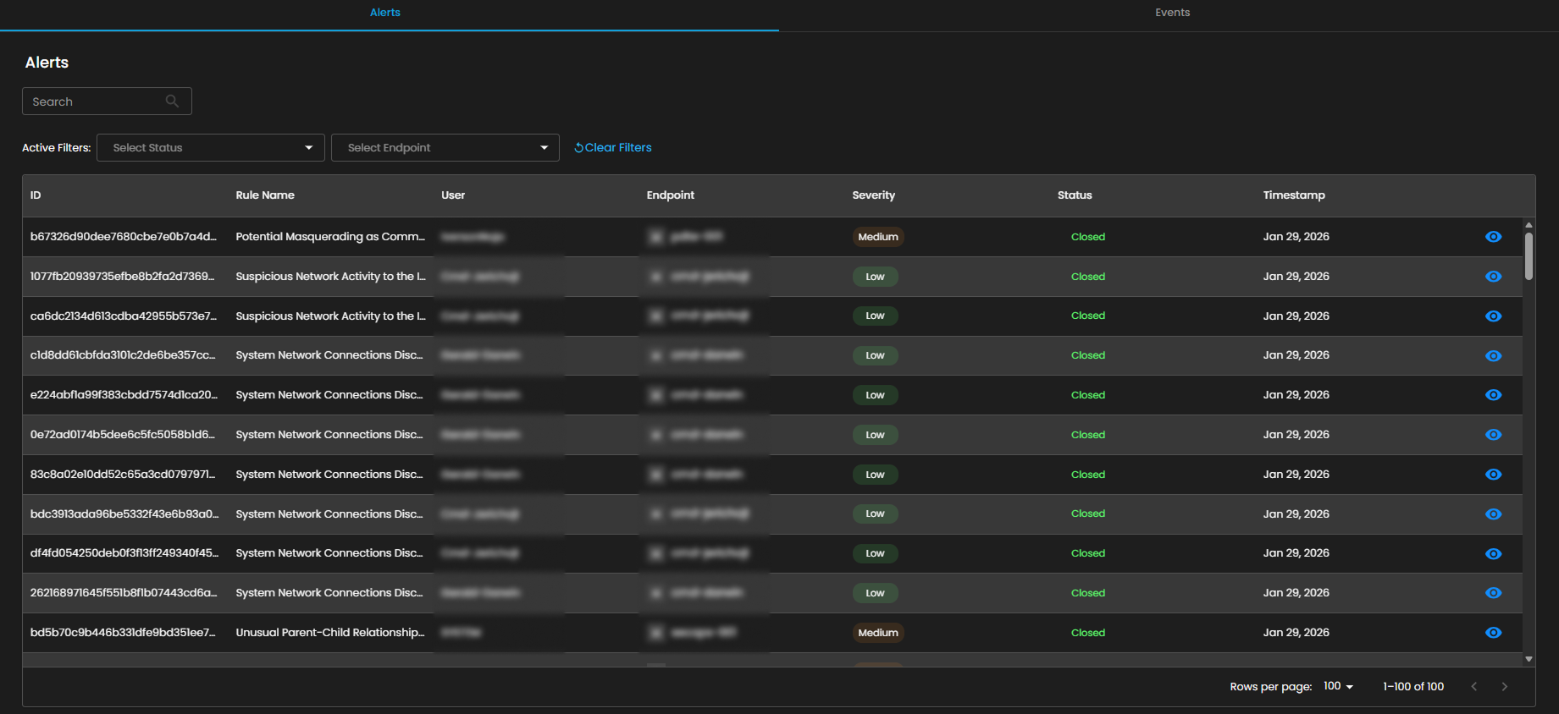Open the Select Status dropdown
Viewport: 1559px width, 714px height.
click(211, 148)
